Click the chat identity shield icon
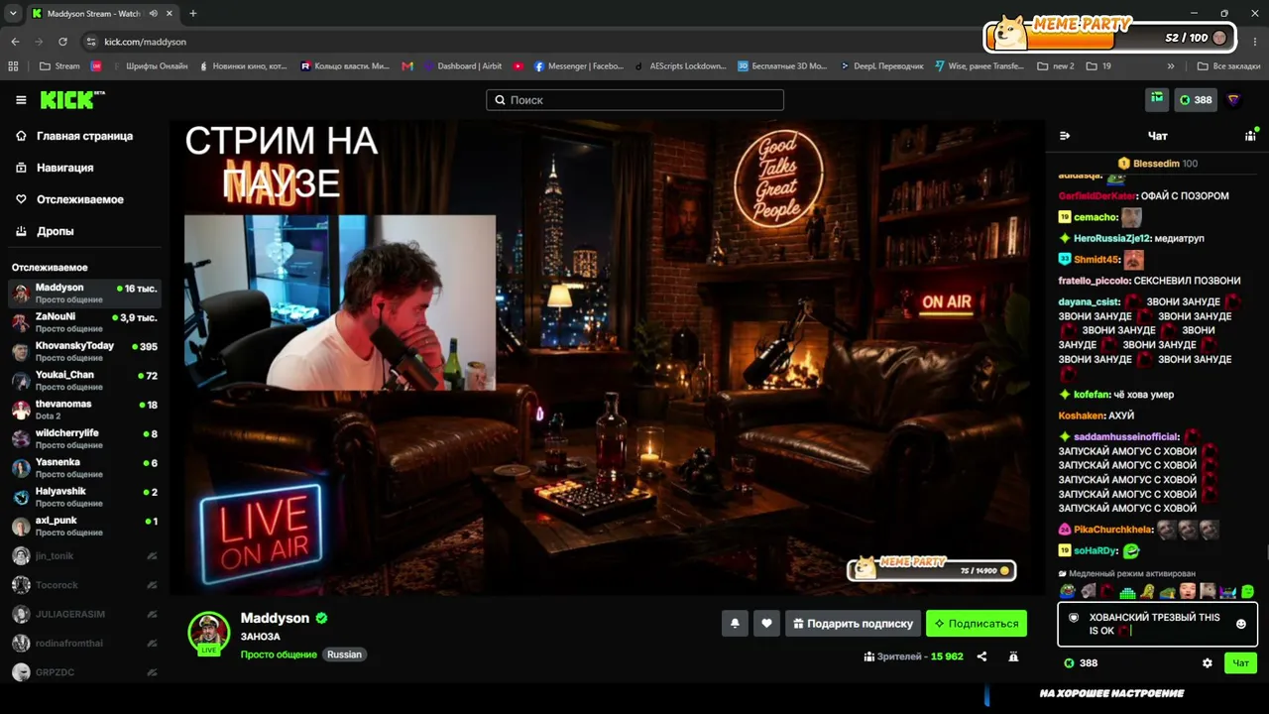 1074,618
